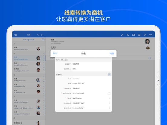This screenshot has height=125, width=167.
Task: Open the lead list view filter dropdown
Action: tap(28, 40)
